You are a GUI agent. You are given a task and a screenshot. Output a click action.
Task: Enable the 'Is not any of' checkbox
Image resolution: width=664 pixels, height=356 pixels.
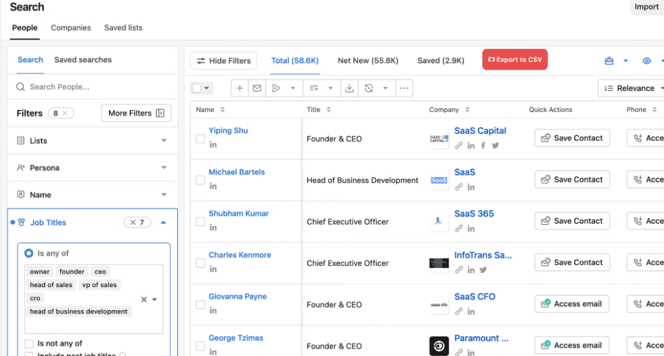click(x=29, y=343)
